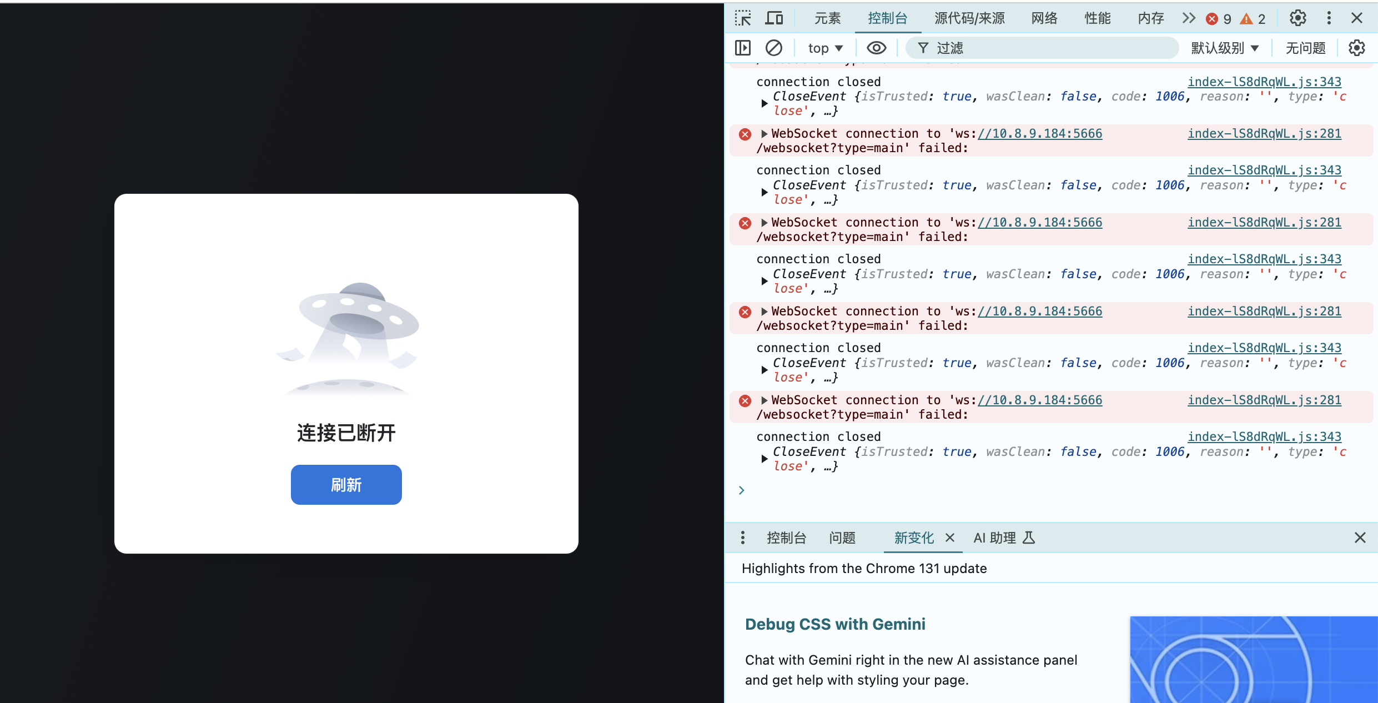Switch to the 内存 tab
This screenshot has height=703, width=1378.
(x=1151, y=18)
